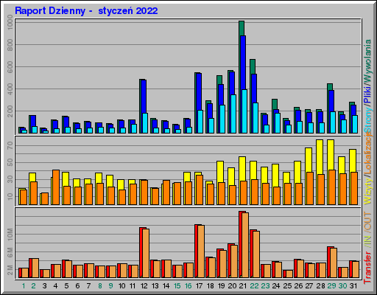This screenshot has width=377, height=295.
Task: Click the 50 value on the visits axis
Action: [x=10, y=162]
